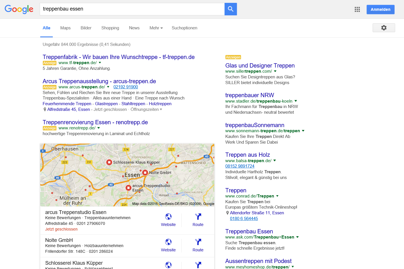Open the Google apps grid icon

[x=357, y=9]
